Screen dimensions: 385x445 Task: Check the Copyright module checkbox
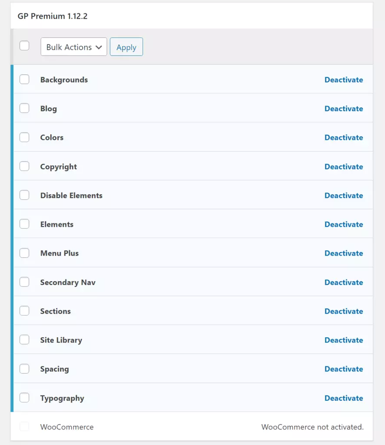click(24, 166)
